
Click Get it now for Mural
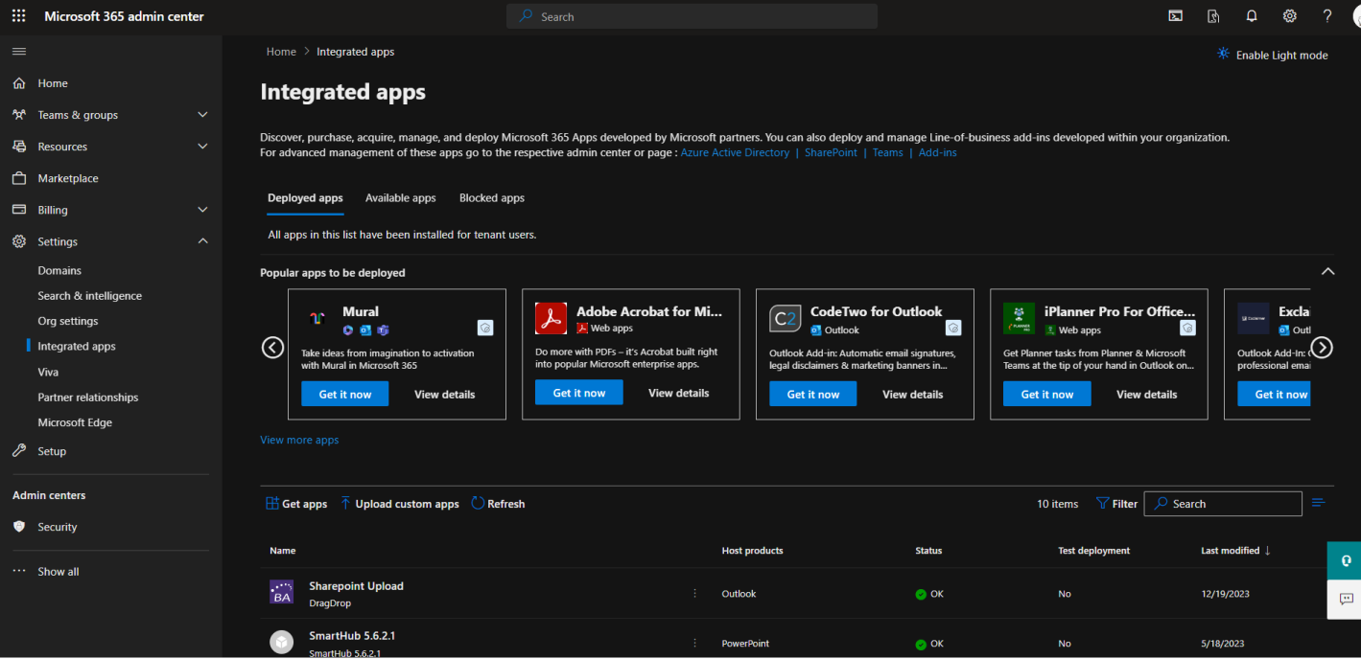(345, 394)
